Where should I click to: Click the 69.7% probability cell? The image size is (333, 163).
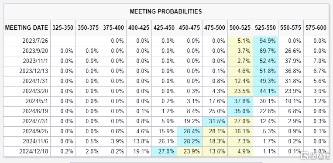(x=265, y=51)
